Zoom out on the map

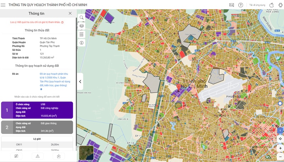click(280, 156)
